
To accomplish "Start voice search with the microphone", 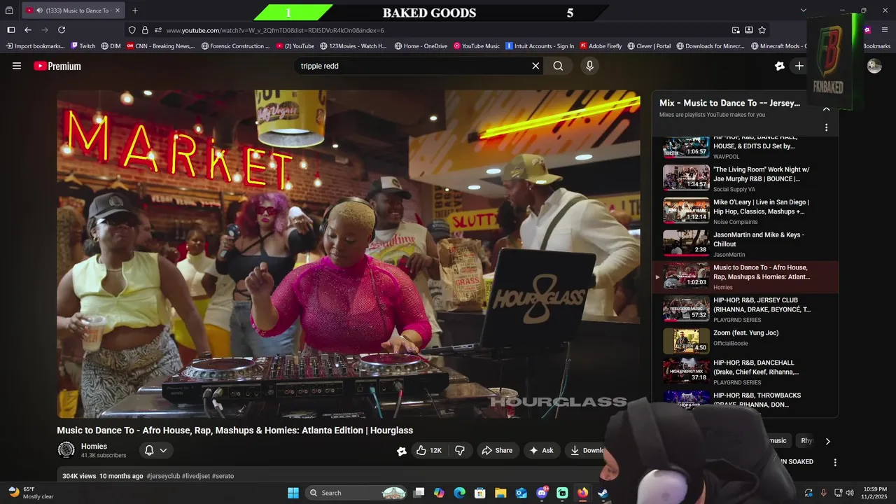I will [589, 66].
